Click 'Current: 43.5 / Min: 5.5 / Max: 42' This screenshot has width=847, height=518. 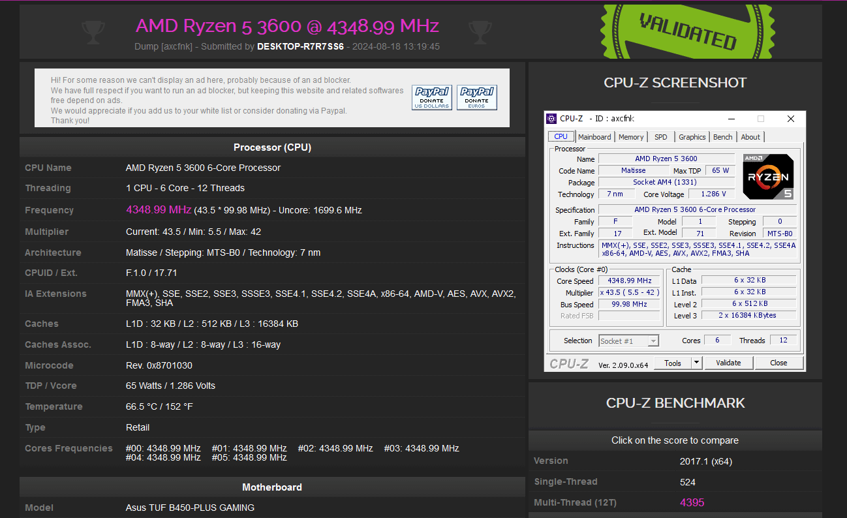pos(193,232)
